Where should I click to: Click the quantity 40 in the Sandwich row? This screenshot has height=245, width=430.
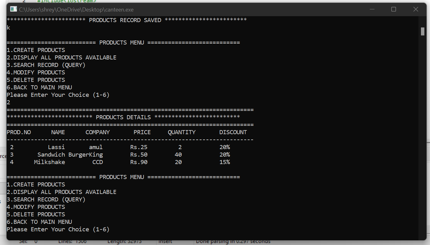[x=178, y=155]
